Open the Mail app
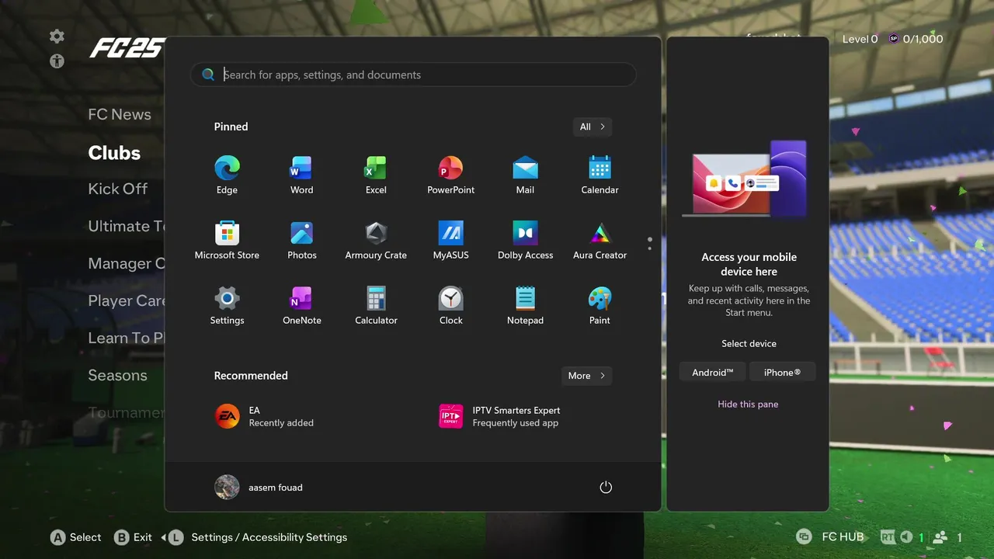 click(x=525, y=175)
